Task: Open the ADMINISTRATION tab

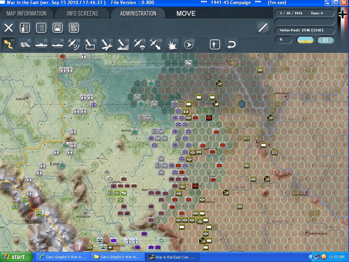Action: [138, 13]
